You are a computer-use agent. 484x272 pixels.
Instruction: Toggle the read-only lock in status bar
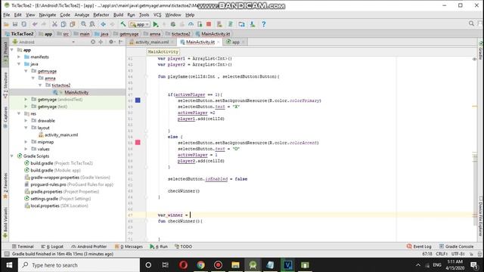point(471,254)
